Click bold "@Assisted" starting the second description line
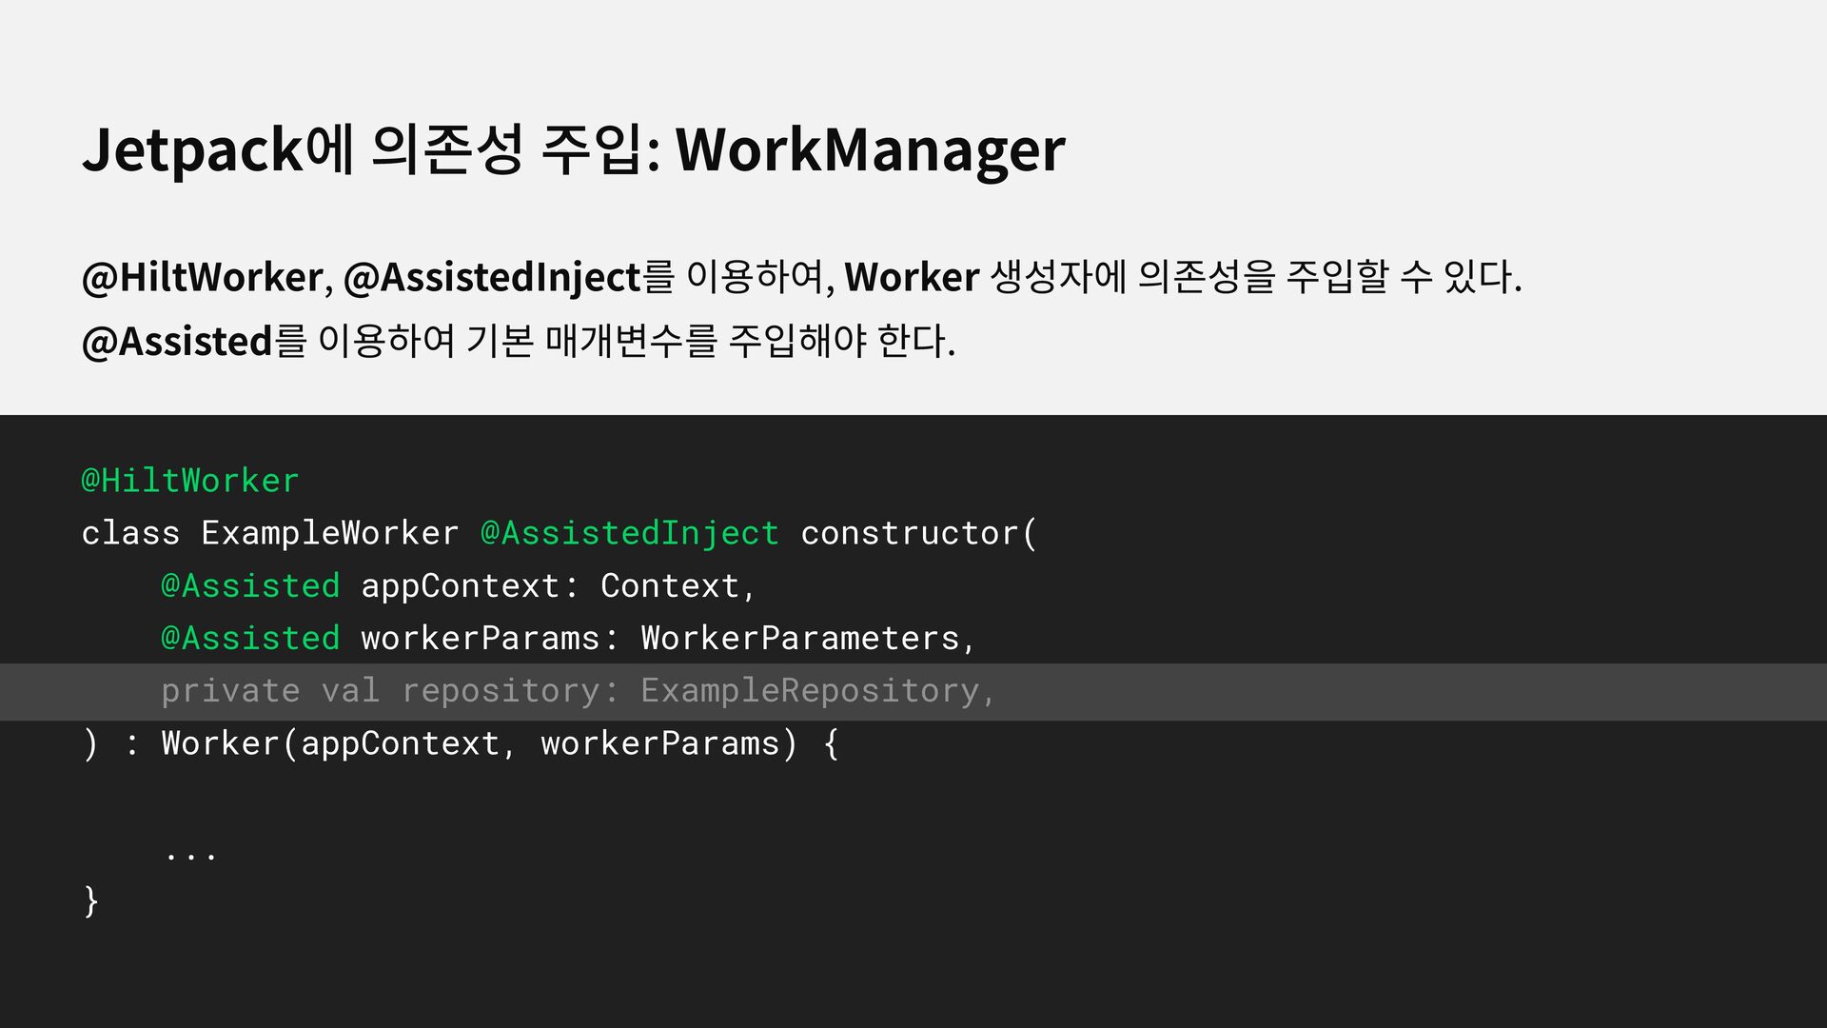 click(178, 341)
